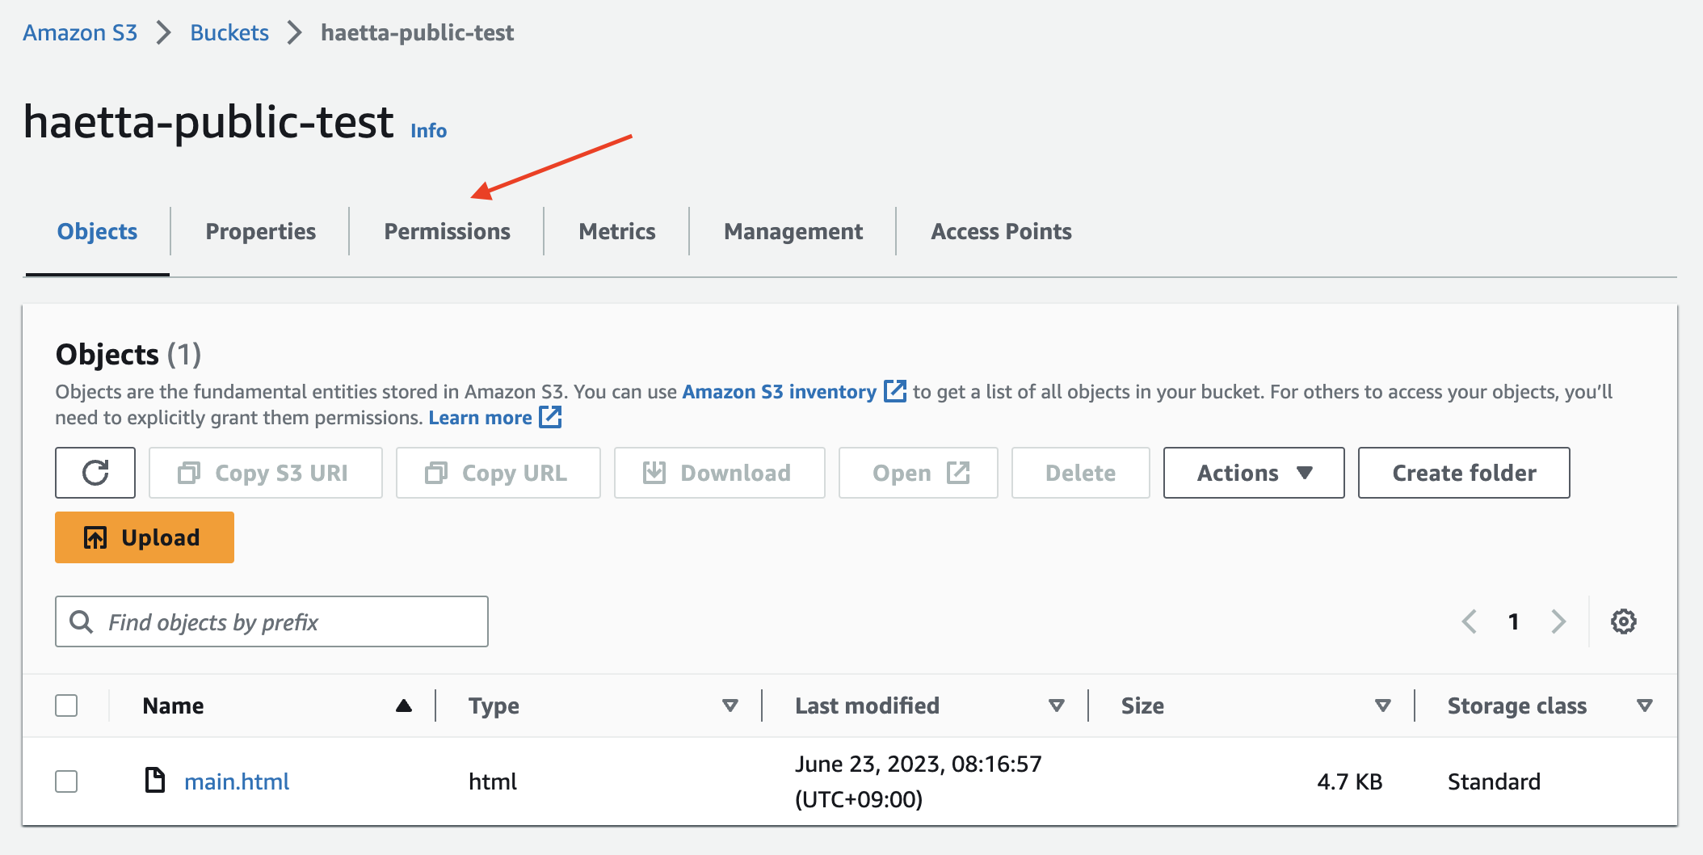Screen dimensions: 1703x855
Task: Open Buckets breadcrumb link
Action: pyautogui.click(x=229, y=32)
